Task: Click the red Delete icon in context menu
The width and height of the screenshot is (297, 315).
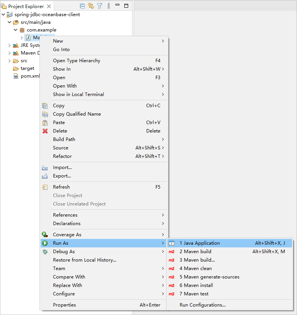Action: point(45,131)
